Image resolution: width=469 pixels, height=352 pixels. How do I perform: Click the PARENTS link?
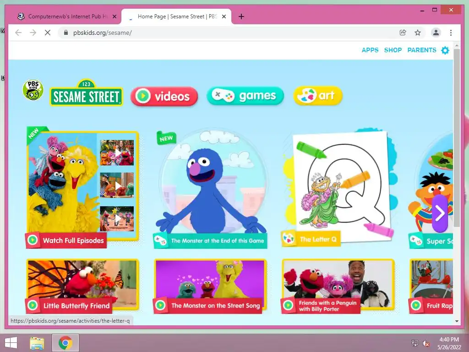click(x=422, y=50)
